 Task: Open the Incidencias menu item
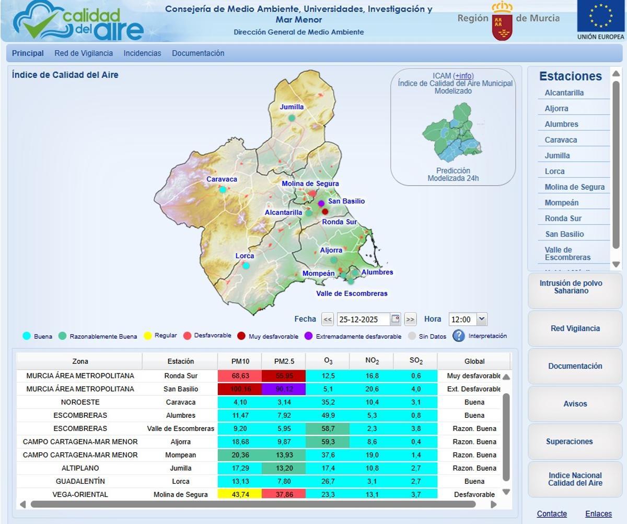(142, 53)
